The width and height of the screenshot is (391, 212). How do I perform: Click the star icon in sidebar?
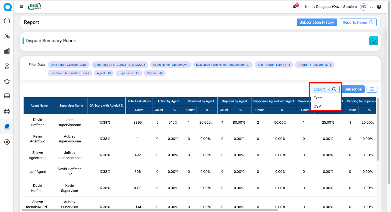click(7, 81)
